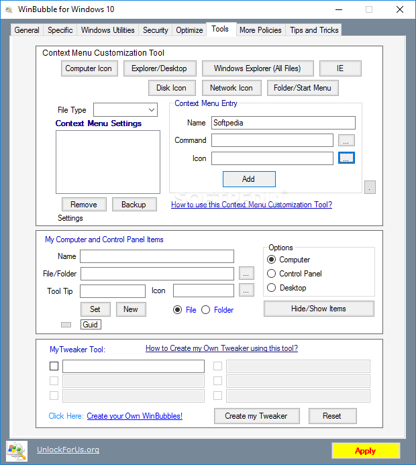The width and height of the screenshot is (416, 465).
Task: Enable the first MyTweaker checkbox
Action: [54, 366]
